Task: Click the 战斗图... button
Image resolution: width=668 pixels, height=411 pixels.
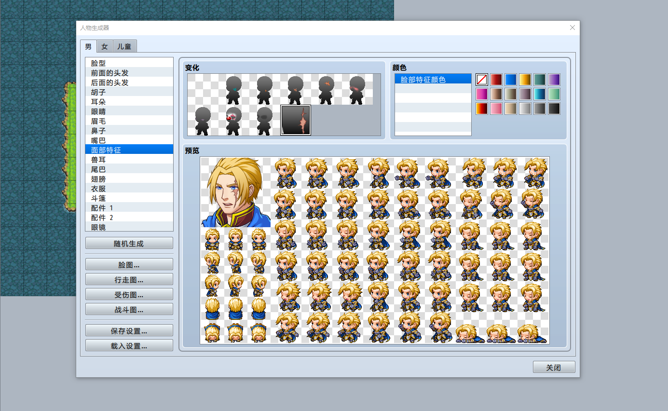Action: [x=129, y=310]
